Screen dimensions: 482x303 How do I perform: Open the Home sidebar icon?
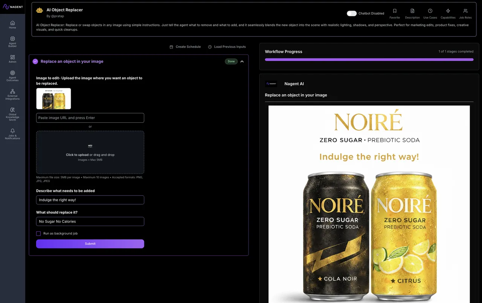point(12,24)
